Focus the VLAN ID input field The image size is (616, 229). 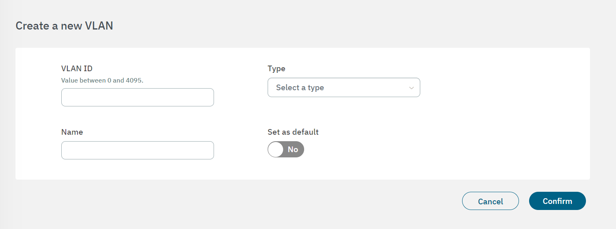coord(138,98)
